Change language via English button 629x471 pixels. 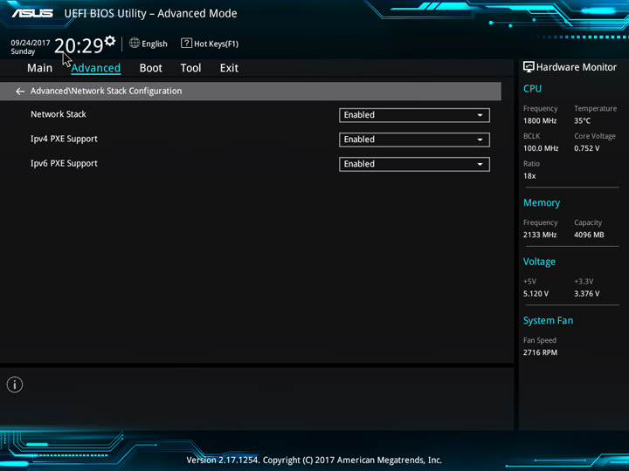(x=155, y=44)
